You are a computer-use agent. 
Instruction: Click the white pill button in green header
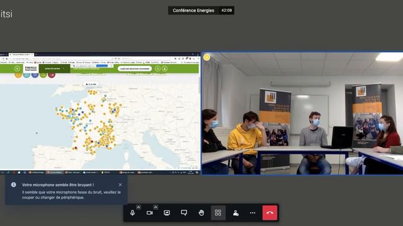(x=135, y=68)
